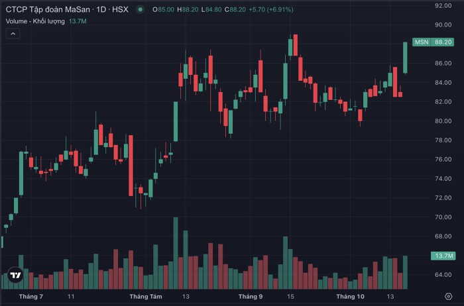Click the 92.00 price scale label
The height and width of the screenshot is (306, 464).
click(x=442, y=5)
